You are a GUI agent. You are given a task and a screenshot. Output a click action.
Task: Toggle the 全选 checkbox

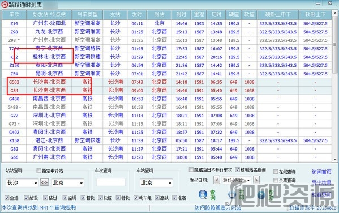[x=7, y=198]
